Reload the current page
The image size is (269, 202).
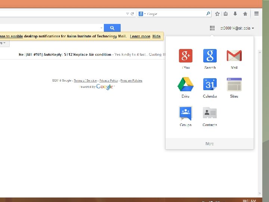[x=132, y=14]
